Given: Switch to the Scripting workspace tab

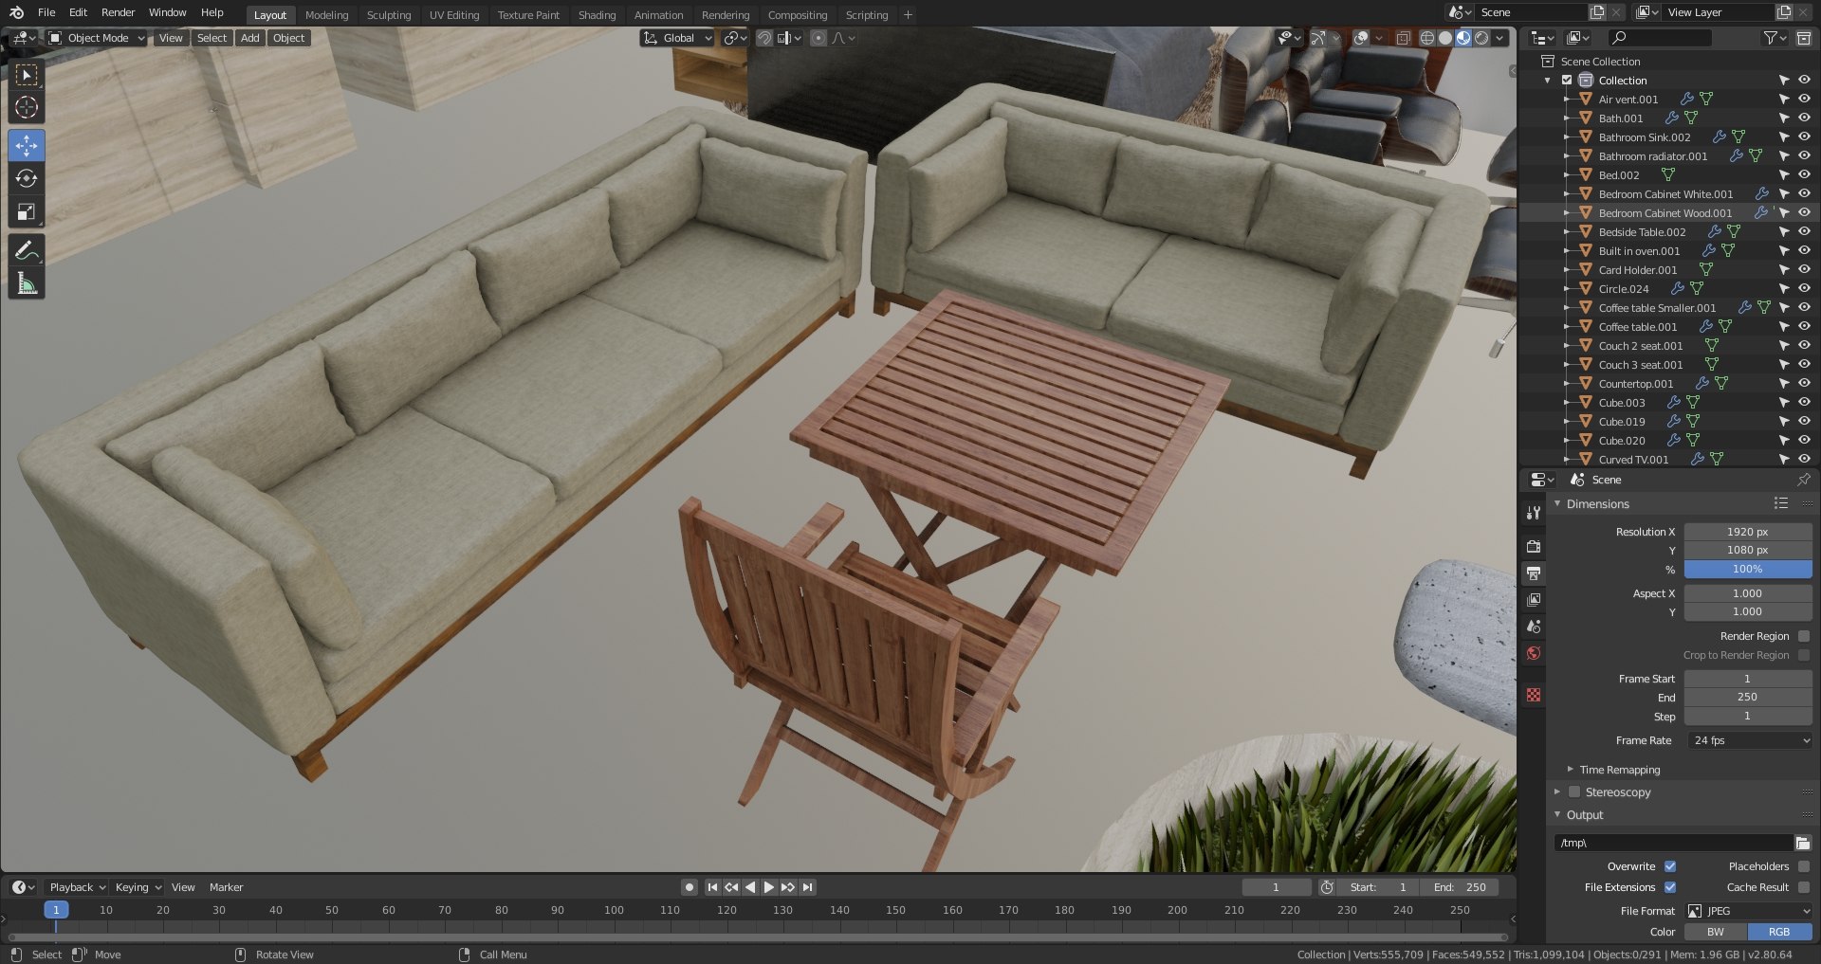Looking at the screenshot, I should pos(866,15).
